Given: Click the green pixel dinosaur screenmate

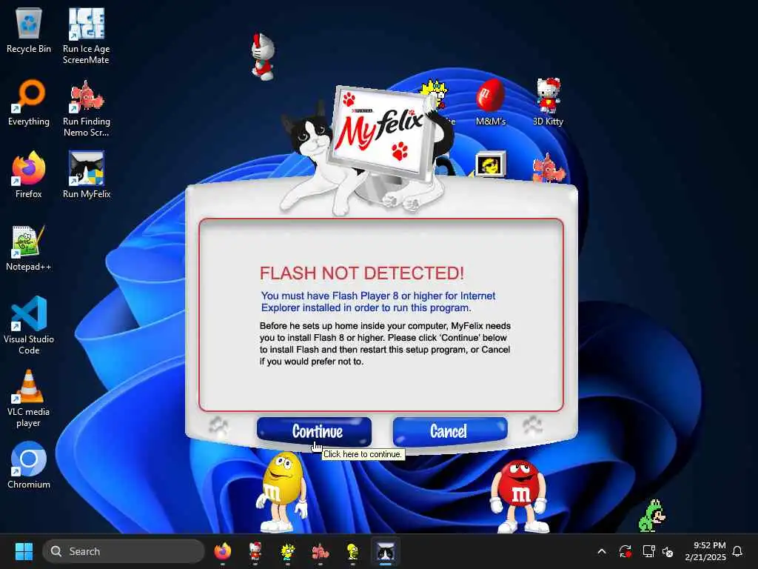Looking at the screenshot, I should tap(651, 516).
